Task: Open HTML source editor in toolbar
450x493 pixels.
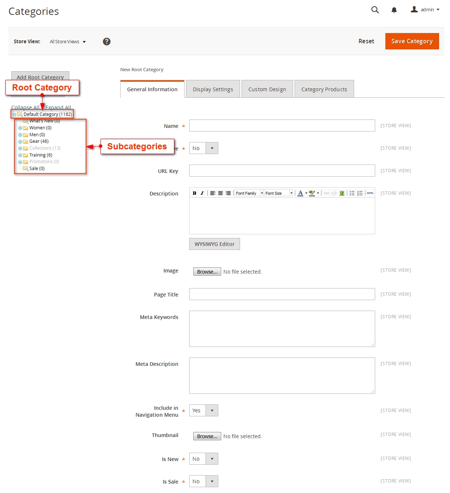Action: click(370, 193)
